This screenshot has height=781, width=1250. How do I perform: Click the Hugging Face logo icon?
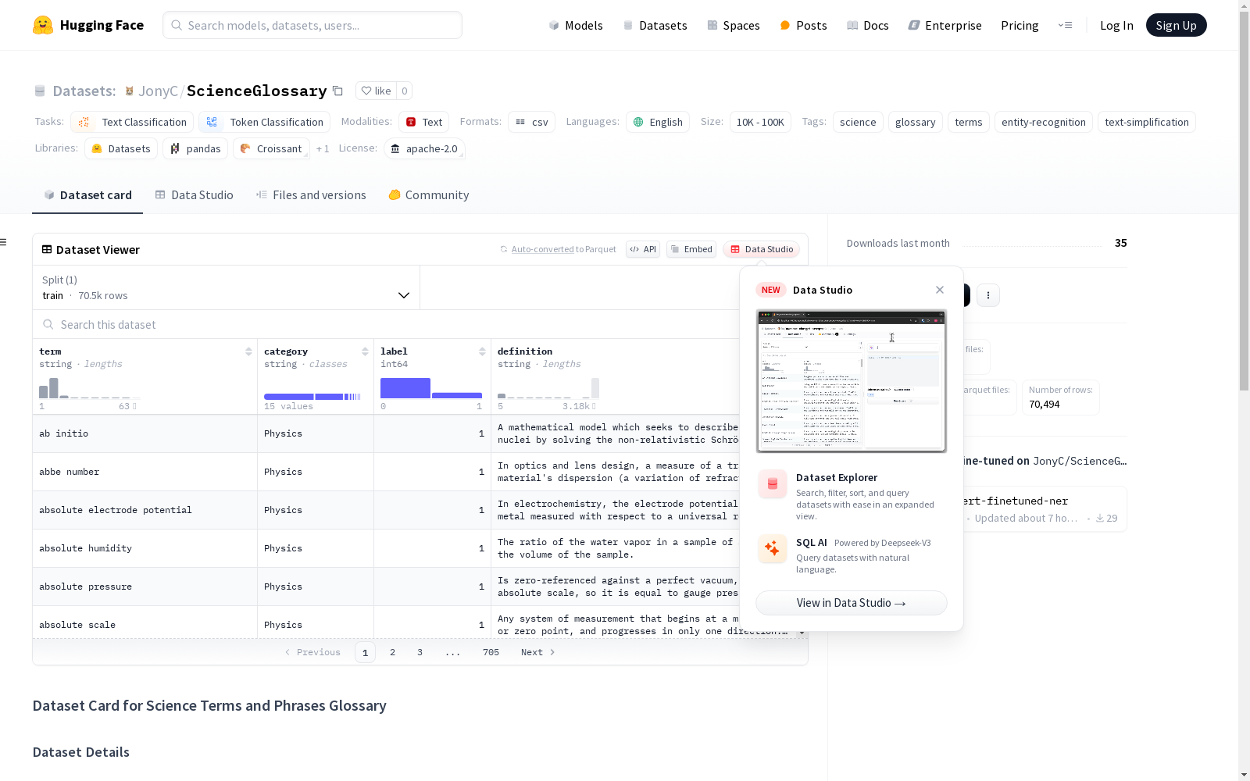pyautogui.click(x=43, y=25)
